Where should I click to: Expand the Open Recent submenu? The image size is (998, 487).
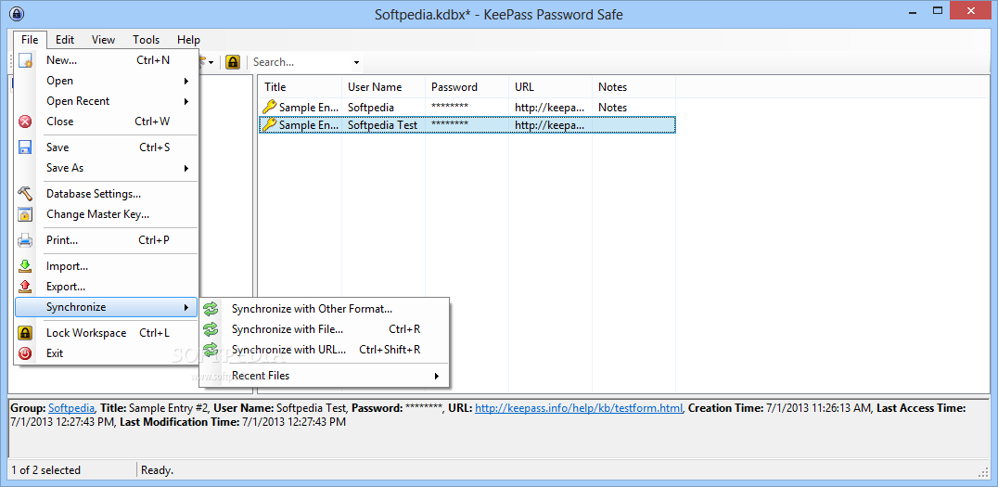point(186,101)
